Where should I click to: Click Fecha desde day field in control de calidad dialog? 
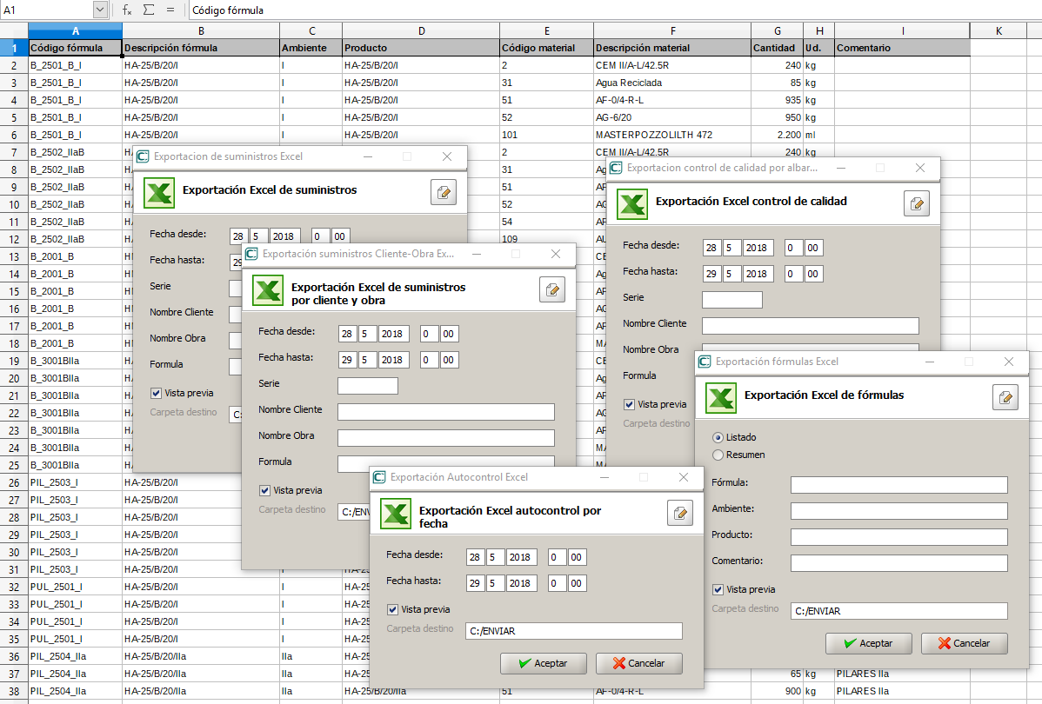pyautogui.click(x=711, y=248)
